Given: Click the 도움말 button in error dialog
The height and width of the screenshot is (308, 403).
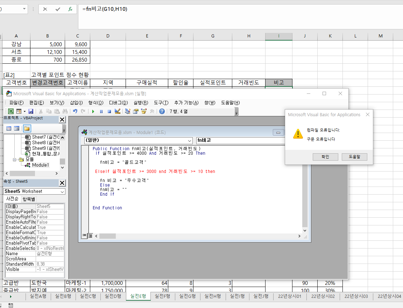Looking at the screenshot, I should [x=354, y=156].
